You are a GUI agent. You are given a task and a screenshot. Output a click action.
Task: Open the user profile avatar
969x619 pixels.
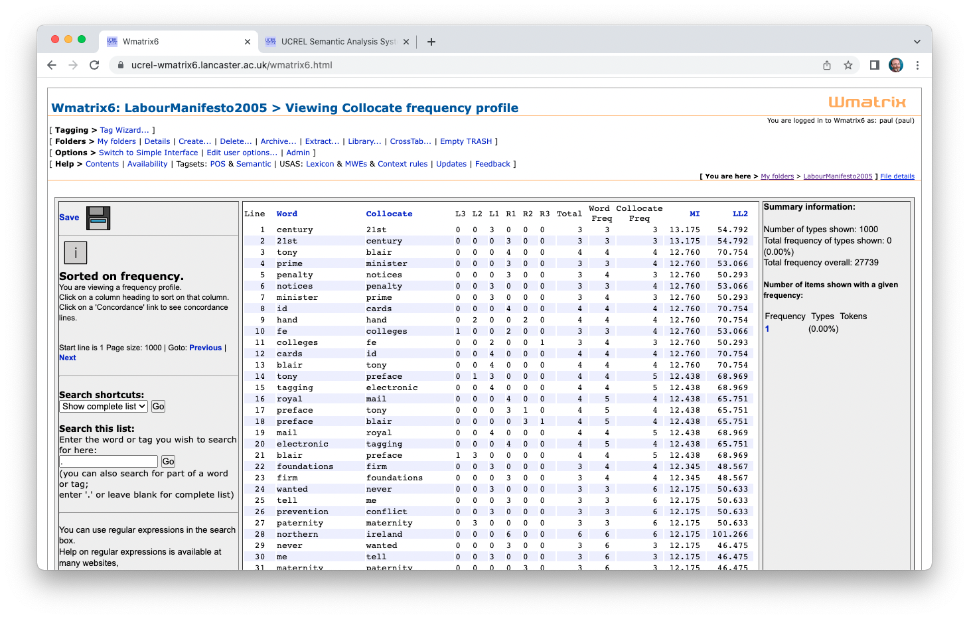coord(896,65)
